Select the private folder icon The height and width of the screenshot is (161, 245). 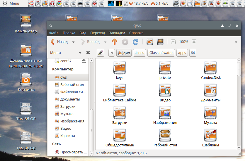(165, 68)
